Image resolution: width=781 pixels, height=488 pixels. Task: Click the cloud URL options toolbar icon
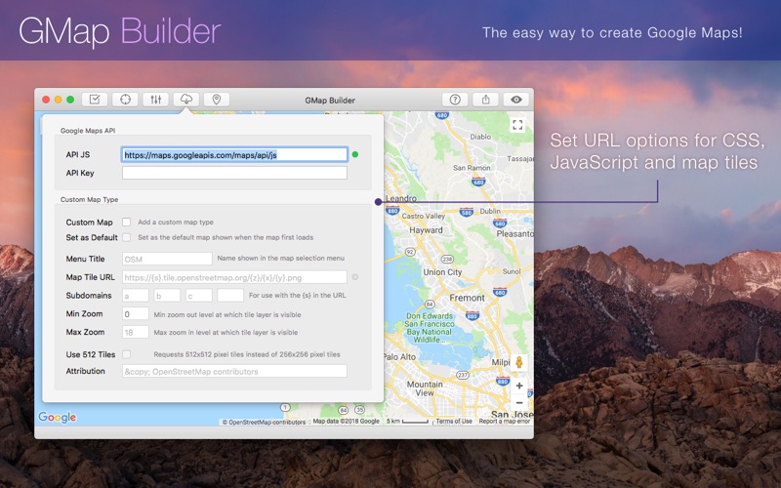[186, 100]
